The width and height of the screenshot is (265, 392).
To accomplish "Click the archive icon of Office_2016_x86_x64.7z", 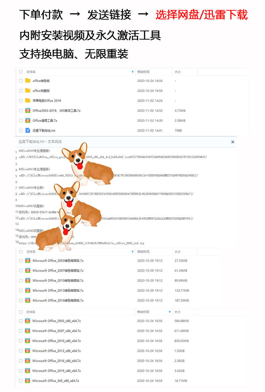I will pos(27,361).
